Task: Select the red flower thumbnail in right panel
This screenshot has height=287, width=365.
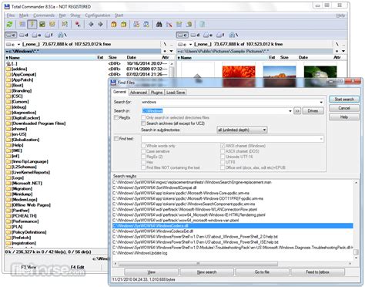Action: click(x=239, y=76)
